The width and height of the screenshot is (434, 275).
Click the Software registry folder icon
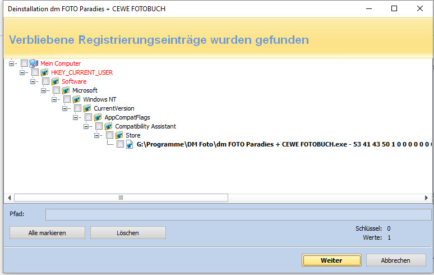(x=55, y=81)
